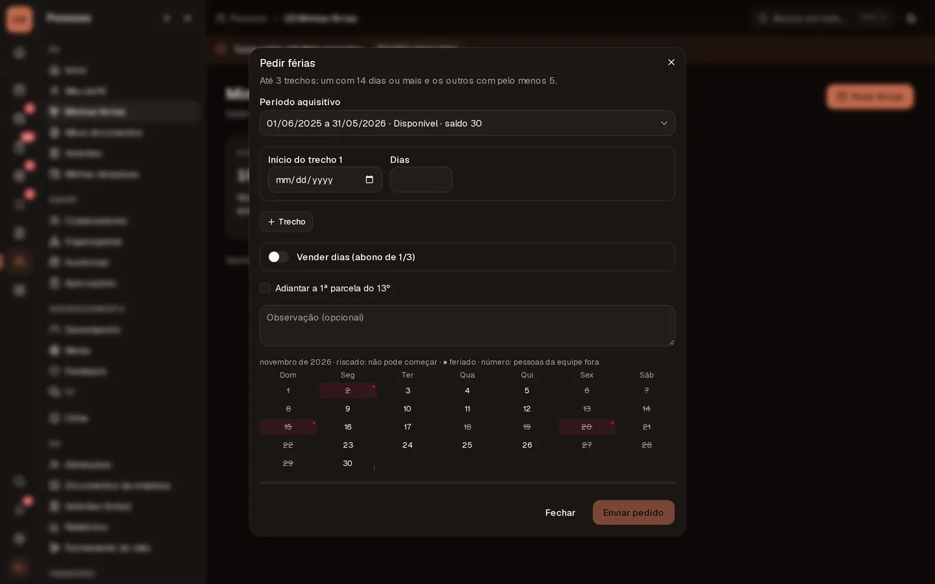Viewport: 935px width, 584px height.
Task: Focus the Início do trecho 1 date field
Action: [x=325, y=180]
